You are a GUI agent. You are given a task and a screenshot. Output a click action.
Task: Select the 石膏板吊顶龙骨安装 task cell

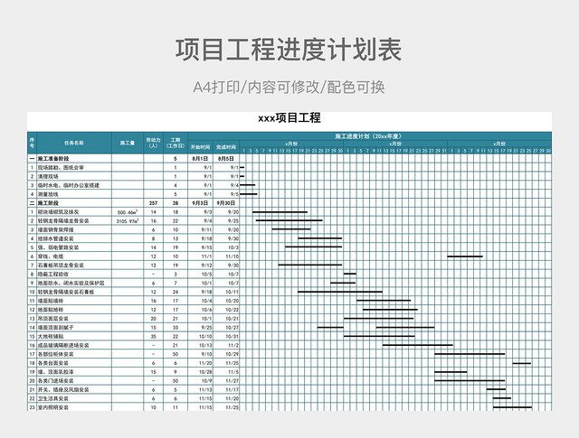[74, 266]
